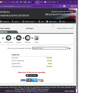Click the Discover card logo
The image size is (93, 93).
(41, 80)
